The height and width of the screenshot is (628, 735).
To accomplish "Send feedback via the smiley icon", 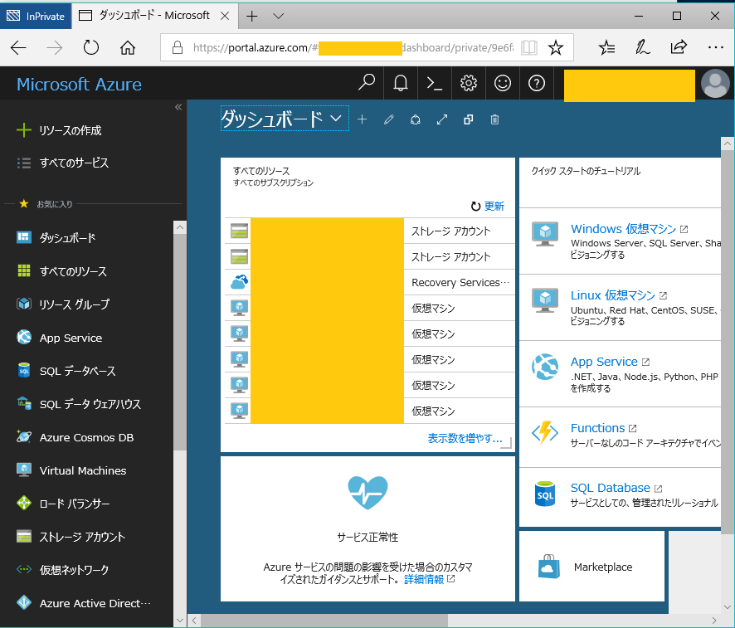I will point(503,83).
